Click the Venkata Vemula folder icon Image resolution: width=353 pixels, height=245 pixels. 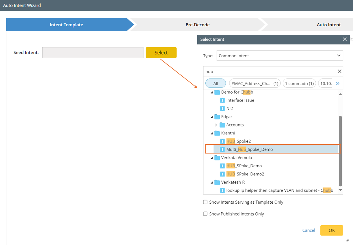(x=217, y=158)
